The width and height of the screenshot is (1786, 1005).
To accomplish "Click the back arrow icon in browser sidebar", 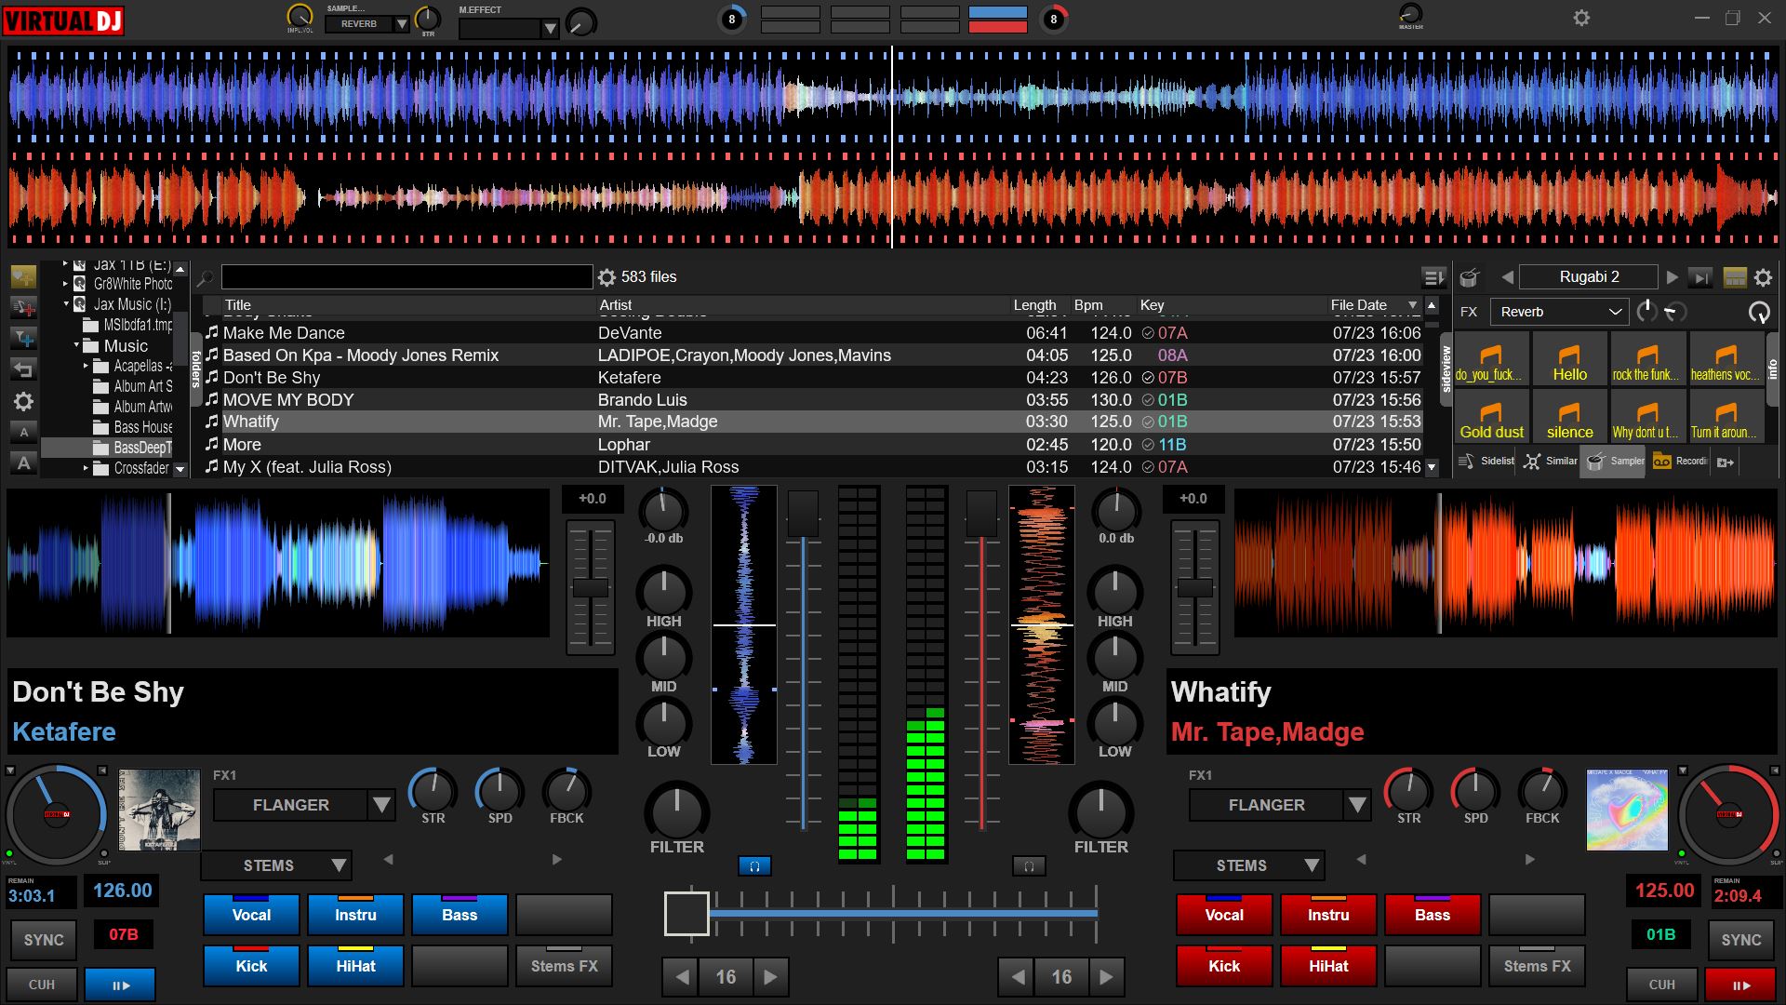I will [23, 370].
